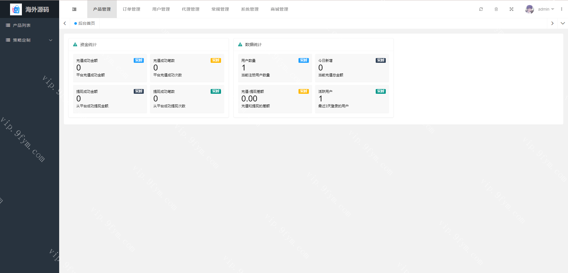
Task: Click the sidebar collapse hamburger icon
Action: click(74, 9)
